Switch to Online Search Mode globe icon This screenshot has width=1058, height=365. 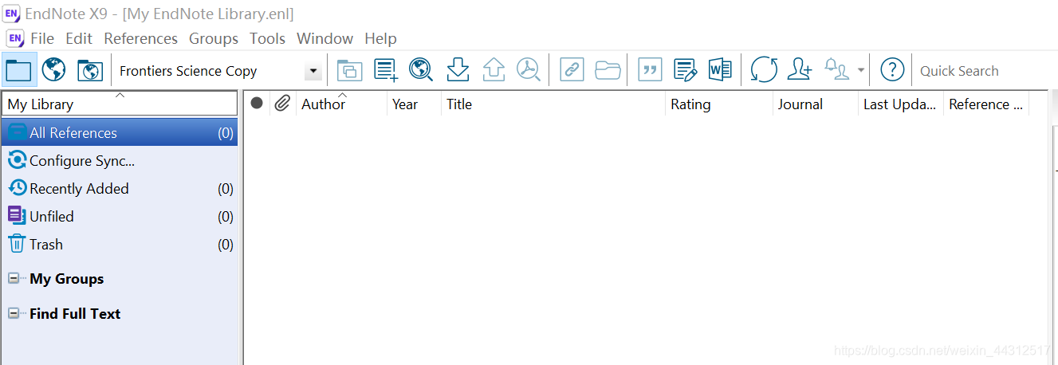[53, 70]
